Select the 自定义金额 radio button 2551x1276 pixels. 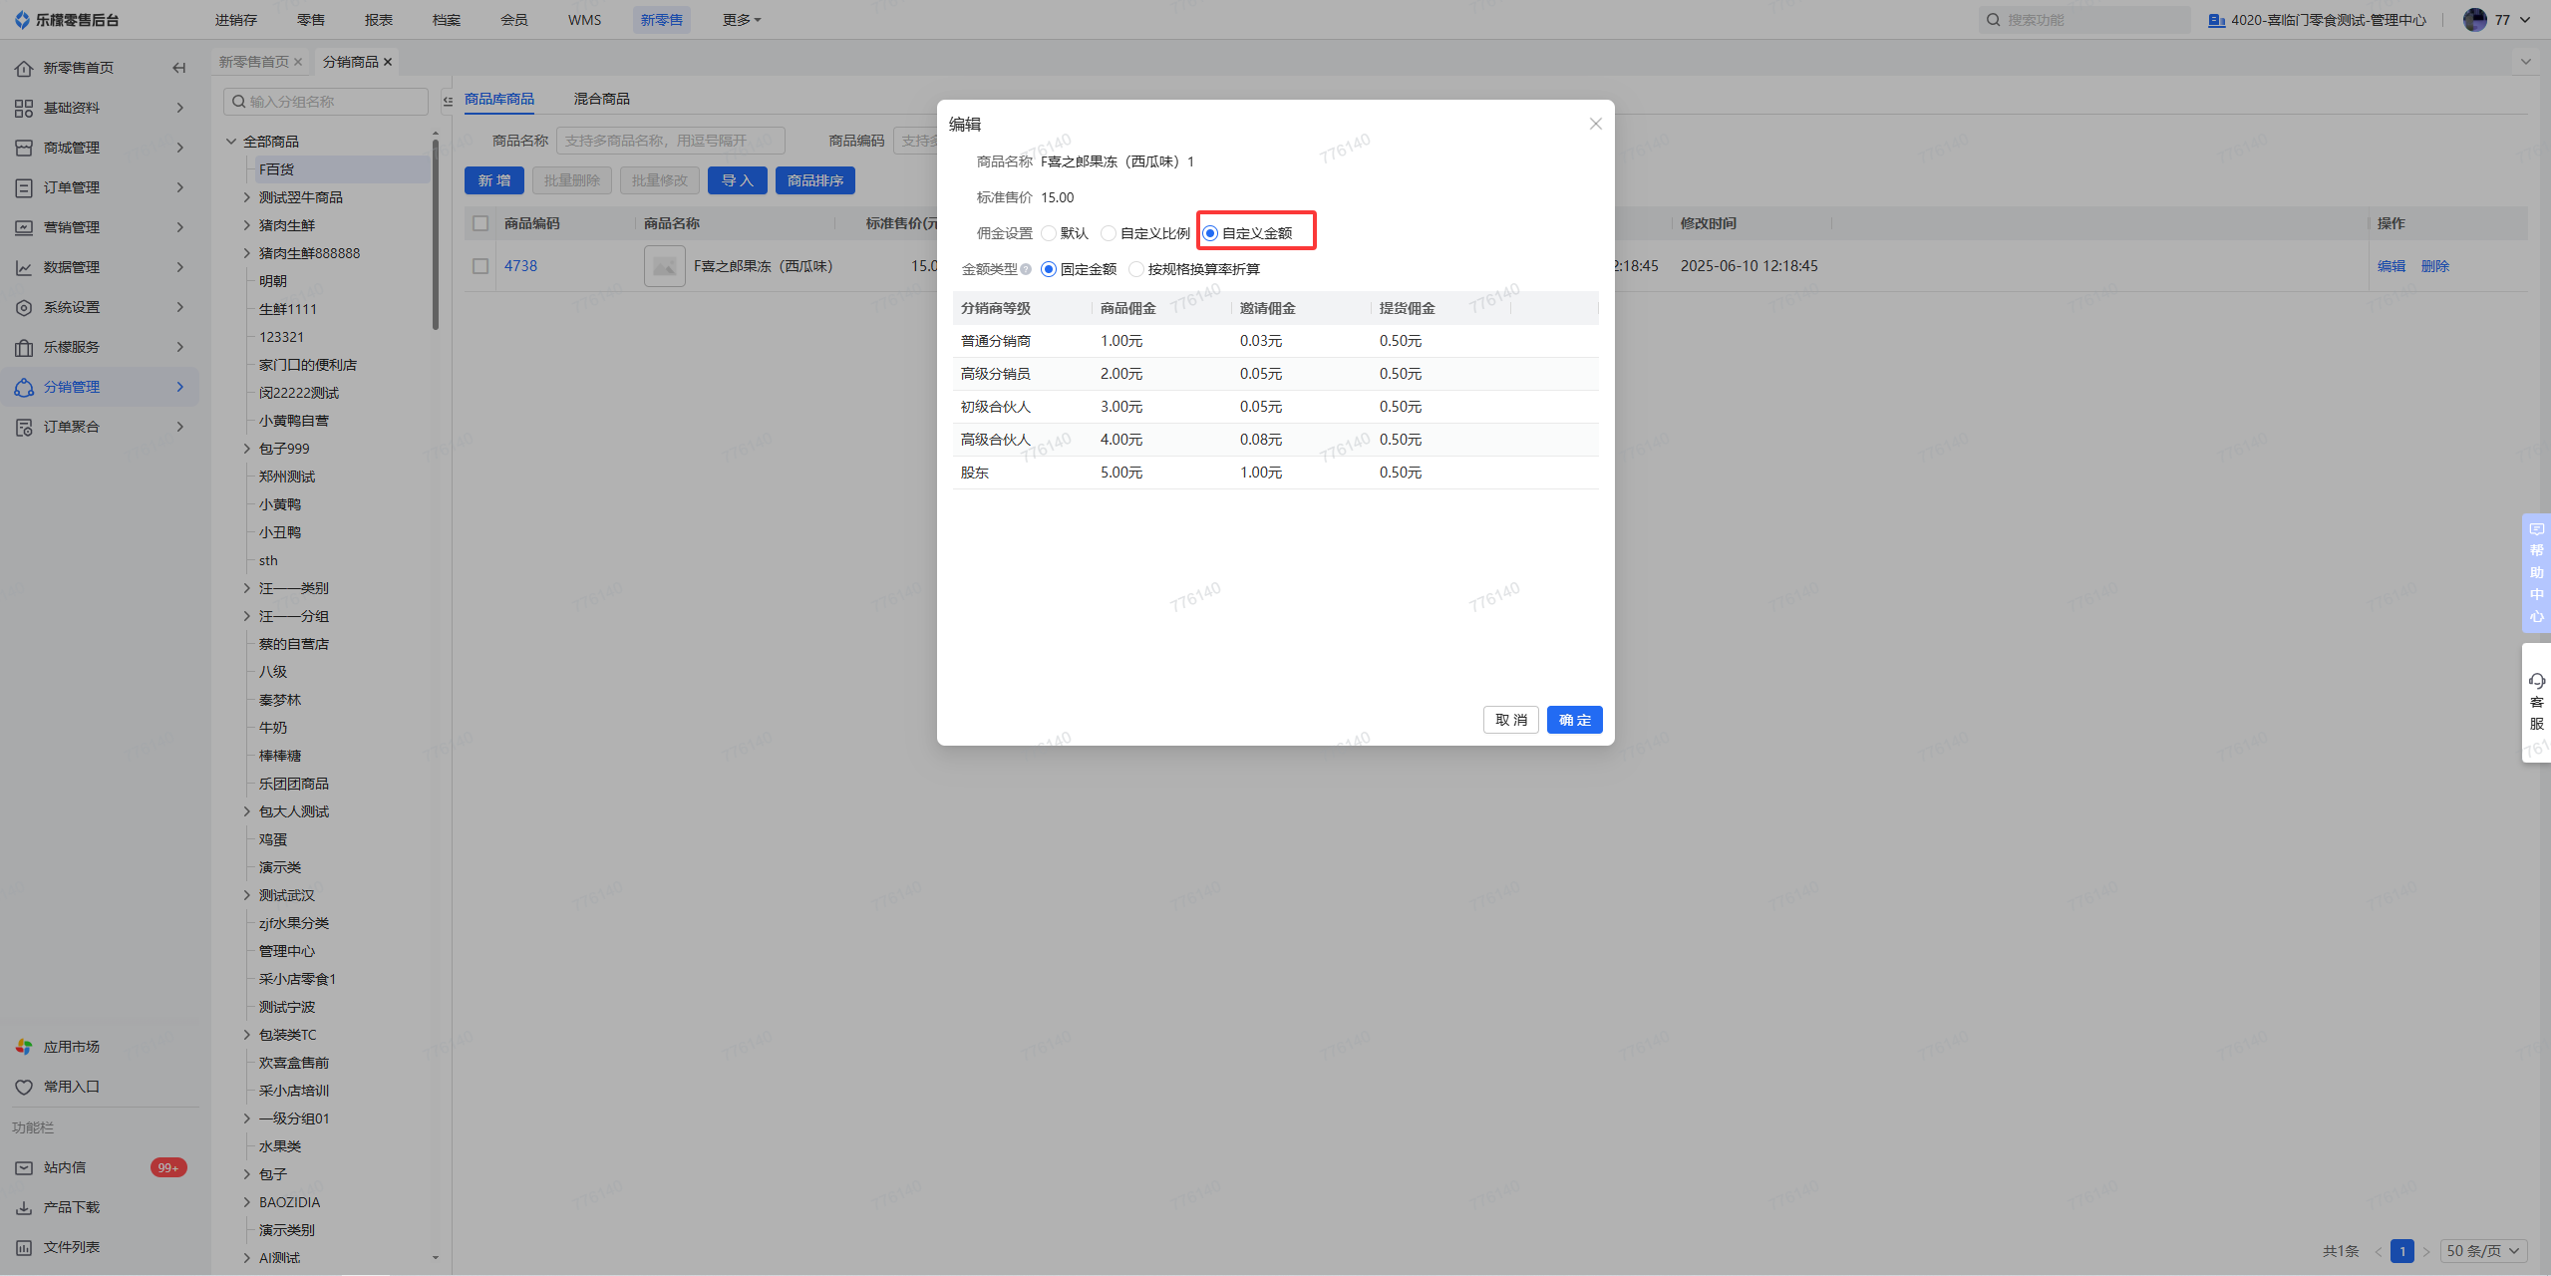point(1210,233)
